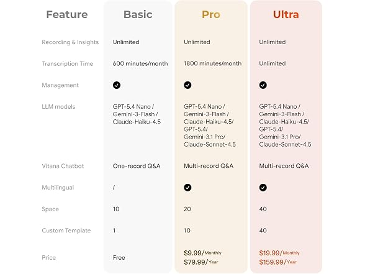Click the Multilingual checkmark in Ultra column
The width and height of the screenshot is (365, 274).
coord(263,188)
